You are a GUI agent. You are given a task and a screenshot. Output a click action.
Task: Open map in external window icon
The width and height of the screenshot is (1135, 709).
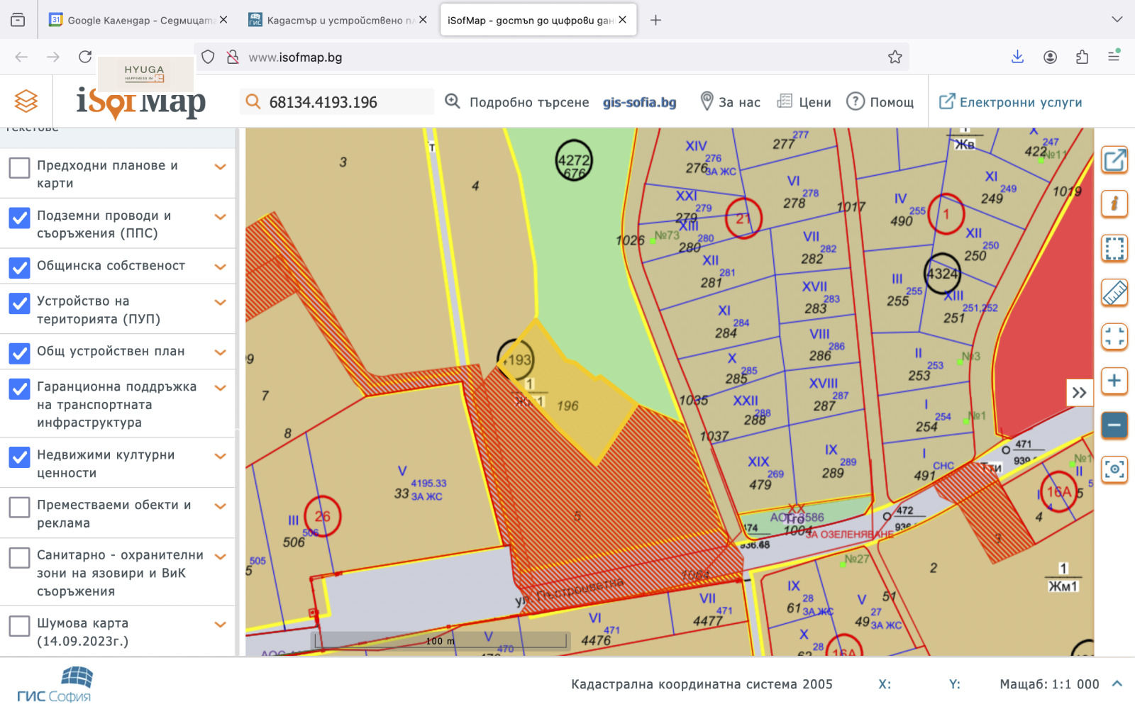point(1114,160)
